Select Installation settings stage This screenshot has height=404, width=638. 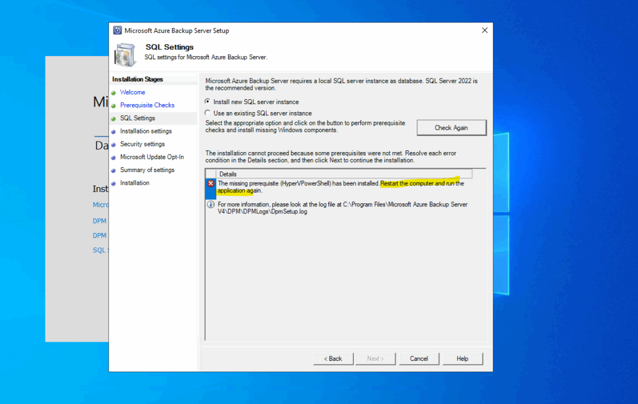coord(146,131)
